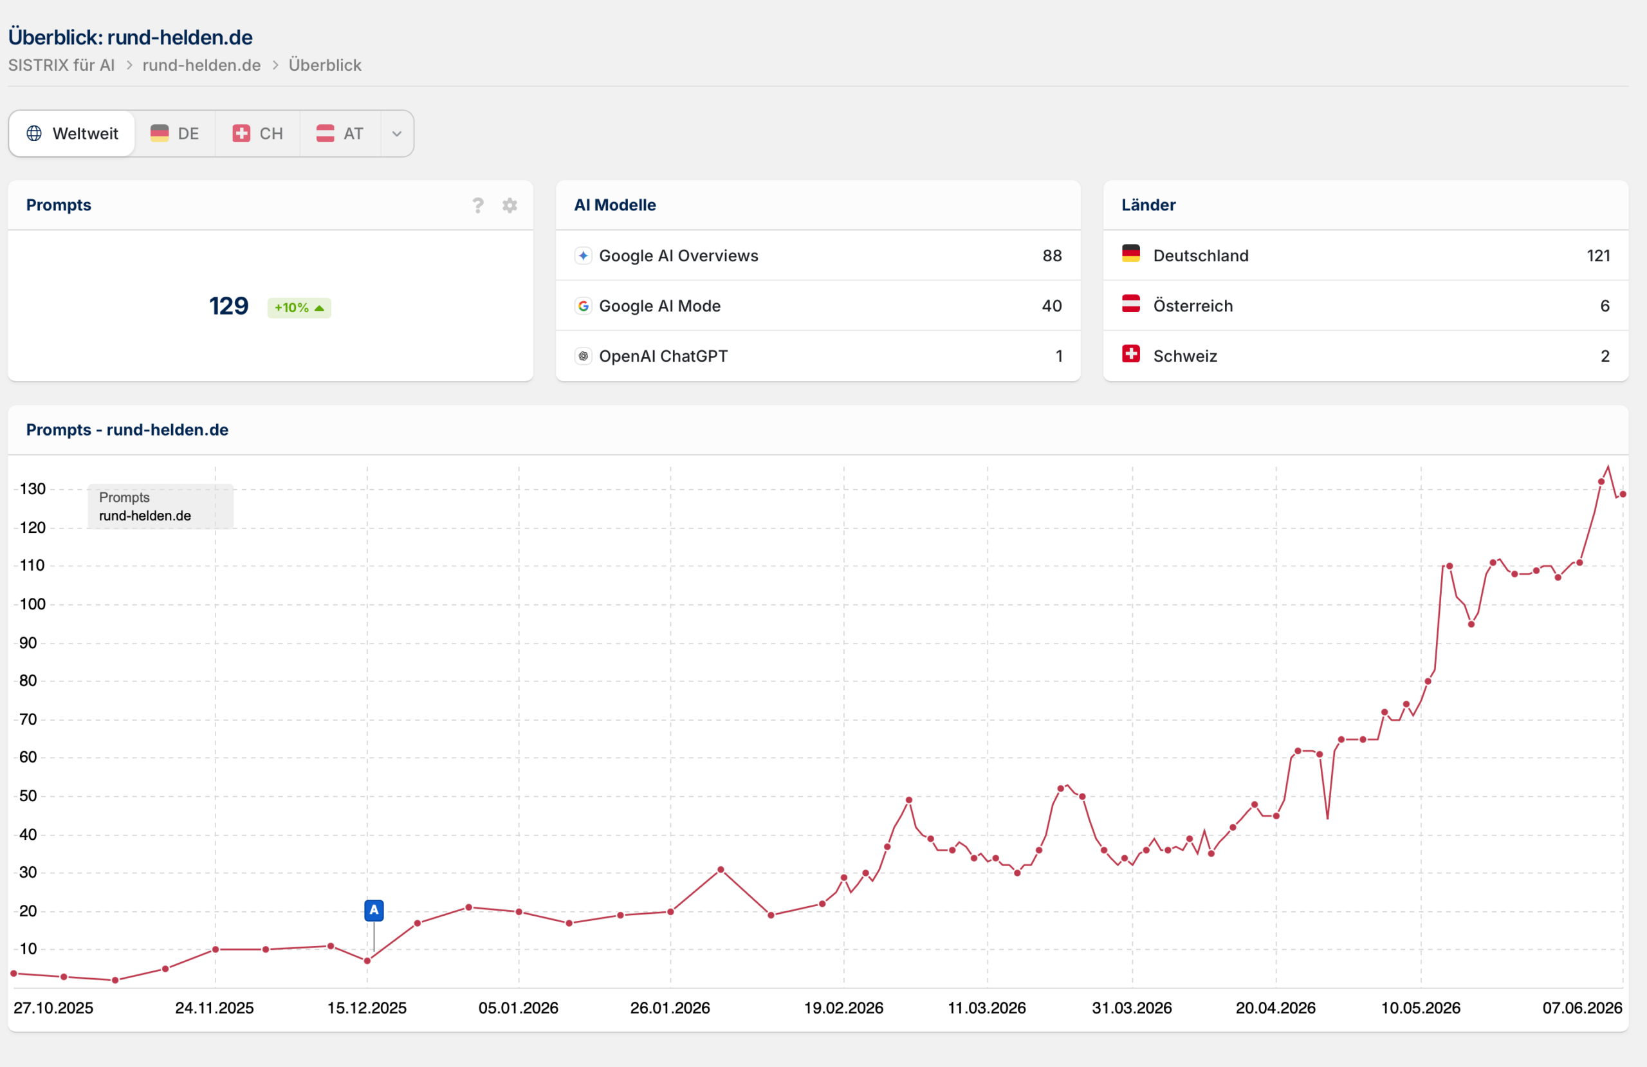Click the chart legend rund-helden.de entry
The image size is (1647, 1067).
pyautogui.click(x=145, y=516)
